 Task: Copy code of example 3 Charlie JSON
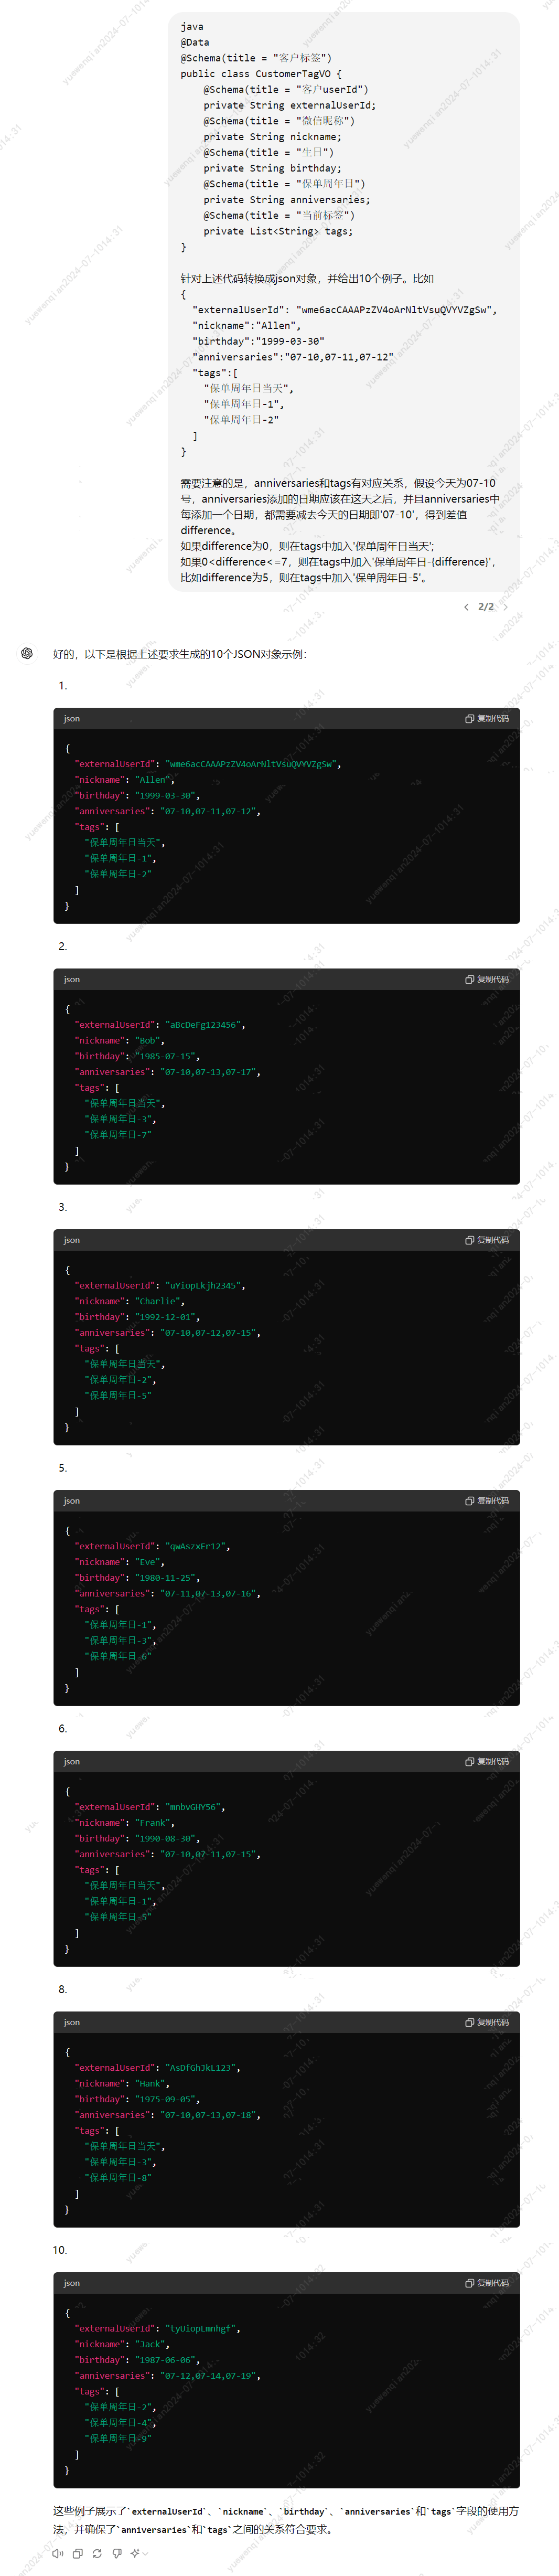point(487,1240)
